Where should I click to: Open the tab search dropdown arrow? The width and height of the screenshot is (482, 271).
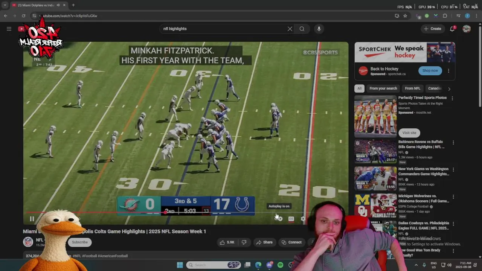[x=5, y=5]
